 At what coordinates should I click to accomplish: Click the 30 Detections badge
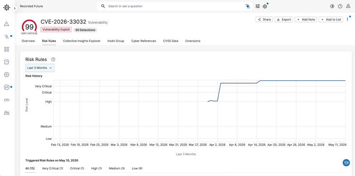tap(85, 30)
